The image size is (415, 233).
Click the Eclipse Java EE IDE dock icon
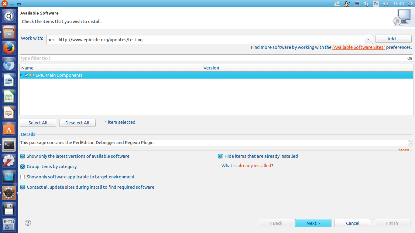click(x=9, y=193)
